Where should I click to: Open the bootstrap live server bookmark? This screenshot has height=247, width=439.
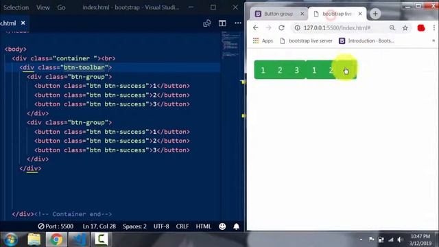(307, 41)
